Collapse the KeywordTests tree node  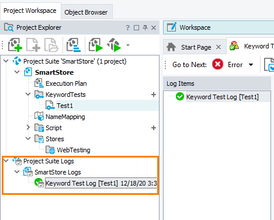click(28, 94)
